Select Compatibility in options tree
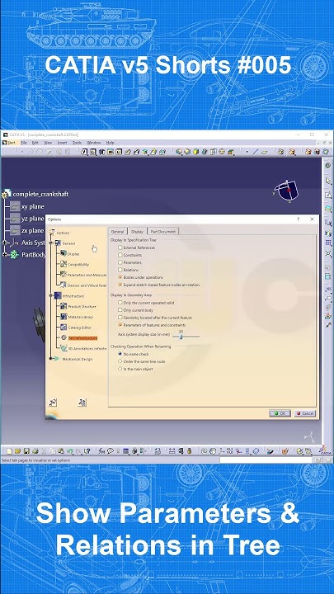Image resolution: width=334 pixels, height=594 pixels. (x=78, y=265)
